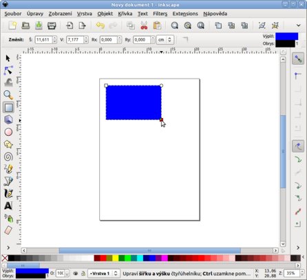Screen dimensions: 307x280
Task: Open the Filters menu
Action: click(x=160, y=14)
